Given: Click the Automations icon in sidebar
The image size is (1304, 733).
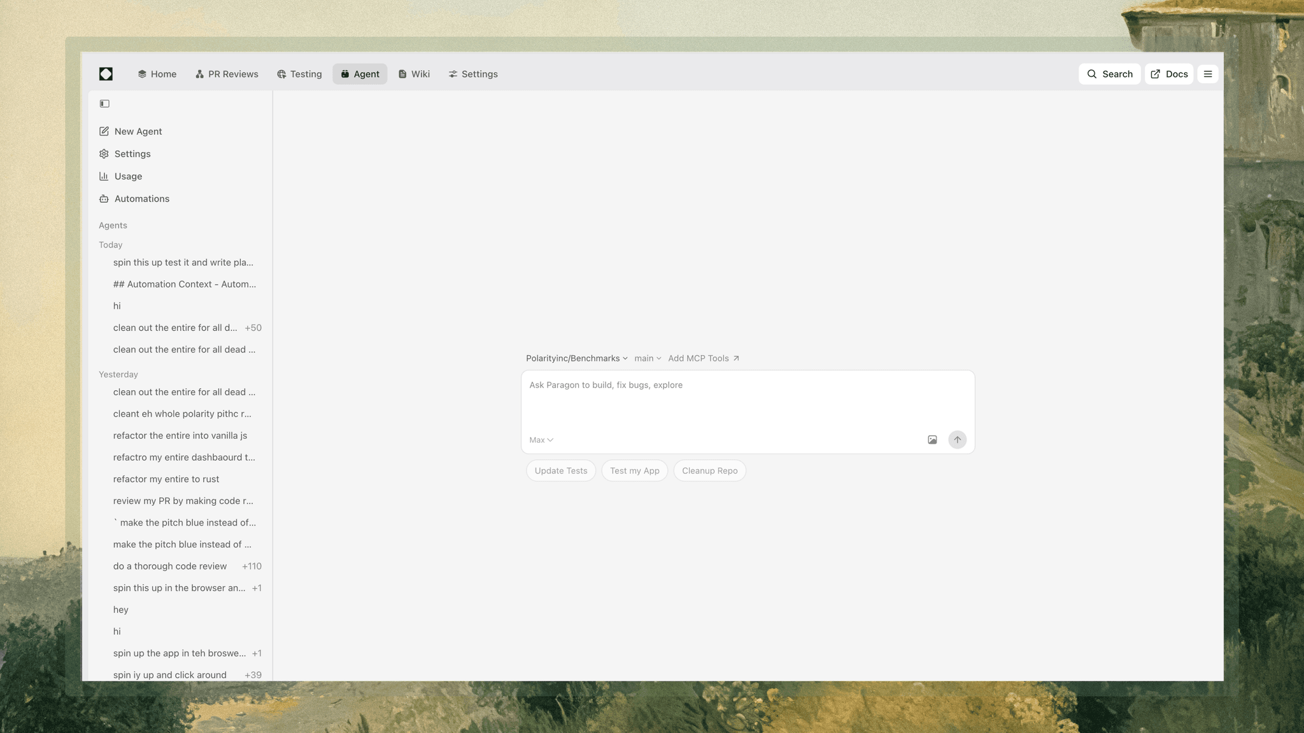Looking at the screenshot, I should [x=104, y=199].
